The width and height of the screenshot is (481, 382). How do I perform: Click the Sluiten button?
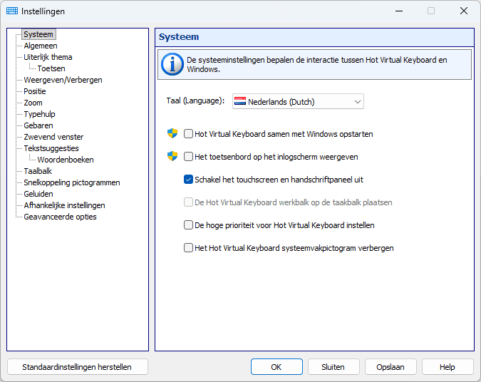[x=333, y=367]
